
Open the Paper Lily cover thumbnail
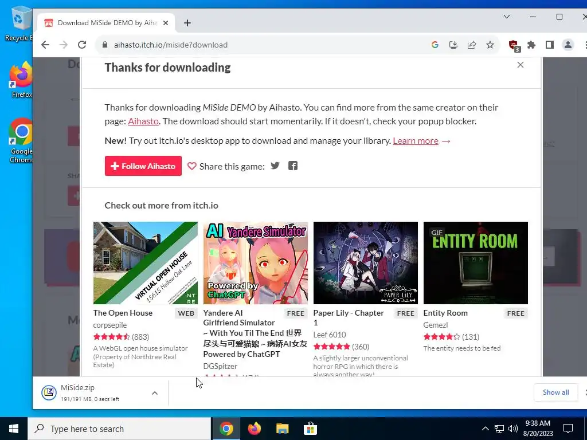point(365,262)
